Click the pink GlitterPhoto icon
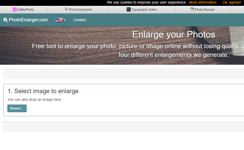The height and width of the screenshot is (150, 244). [15, 9]
